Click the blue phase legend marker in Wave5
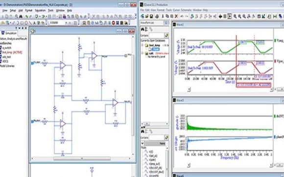 (x=275, y=137)
